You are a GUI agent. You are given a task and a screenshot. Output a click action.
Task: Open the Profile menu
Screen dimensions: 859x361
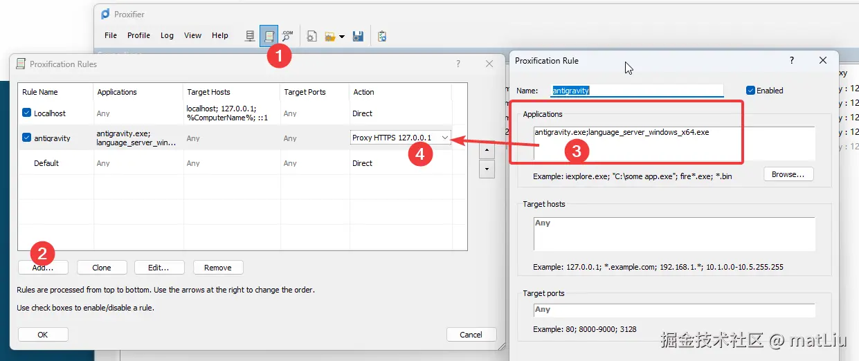tap(138, 35)
